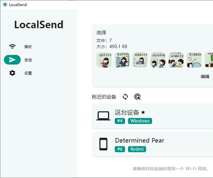Switch to the 发送 menu item
213x178 pixels.
pyautogui.click(x=28, y=60)
